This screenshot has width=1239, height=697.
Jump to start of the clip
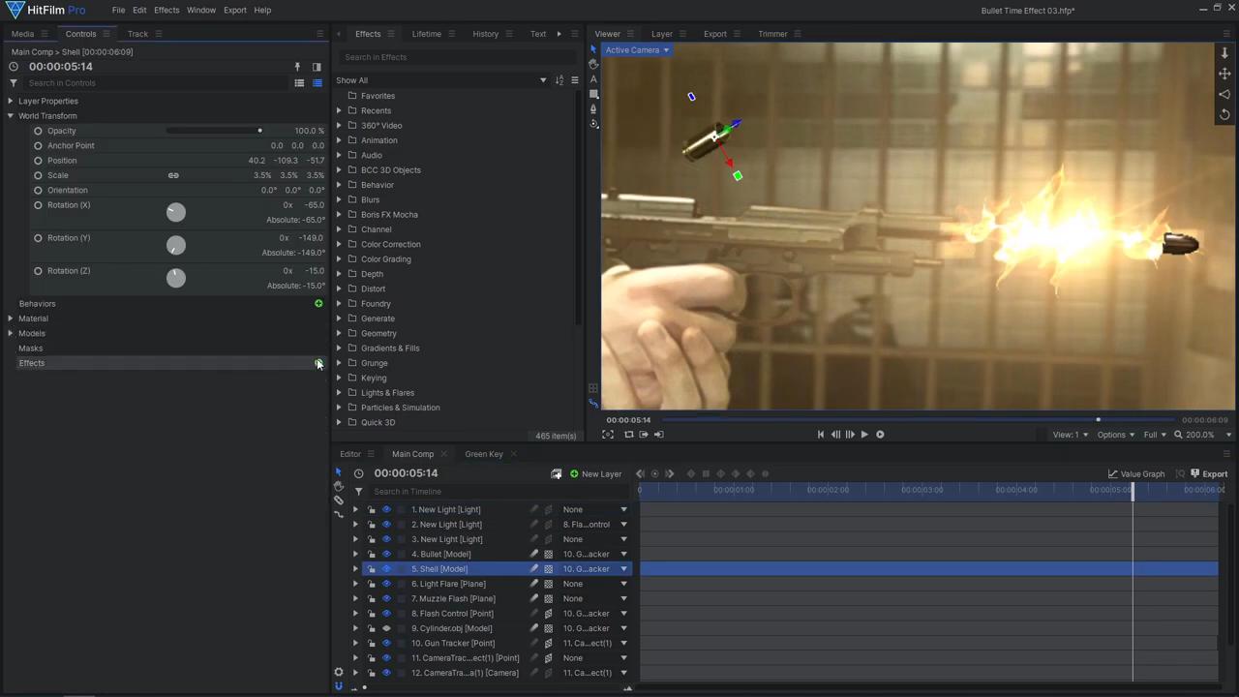[x=821, y=435]
